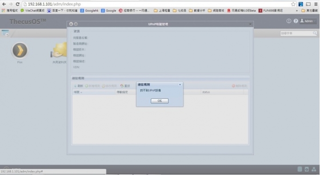The image size is (320, 175).
Task: Open the Googlehk bookmark
Action: click(89, 10)
